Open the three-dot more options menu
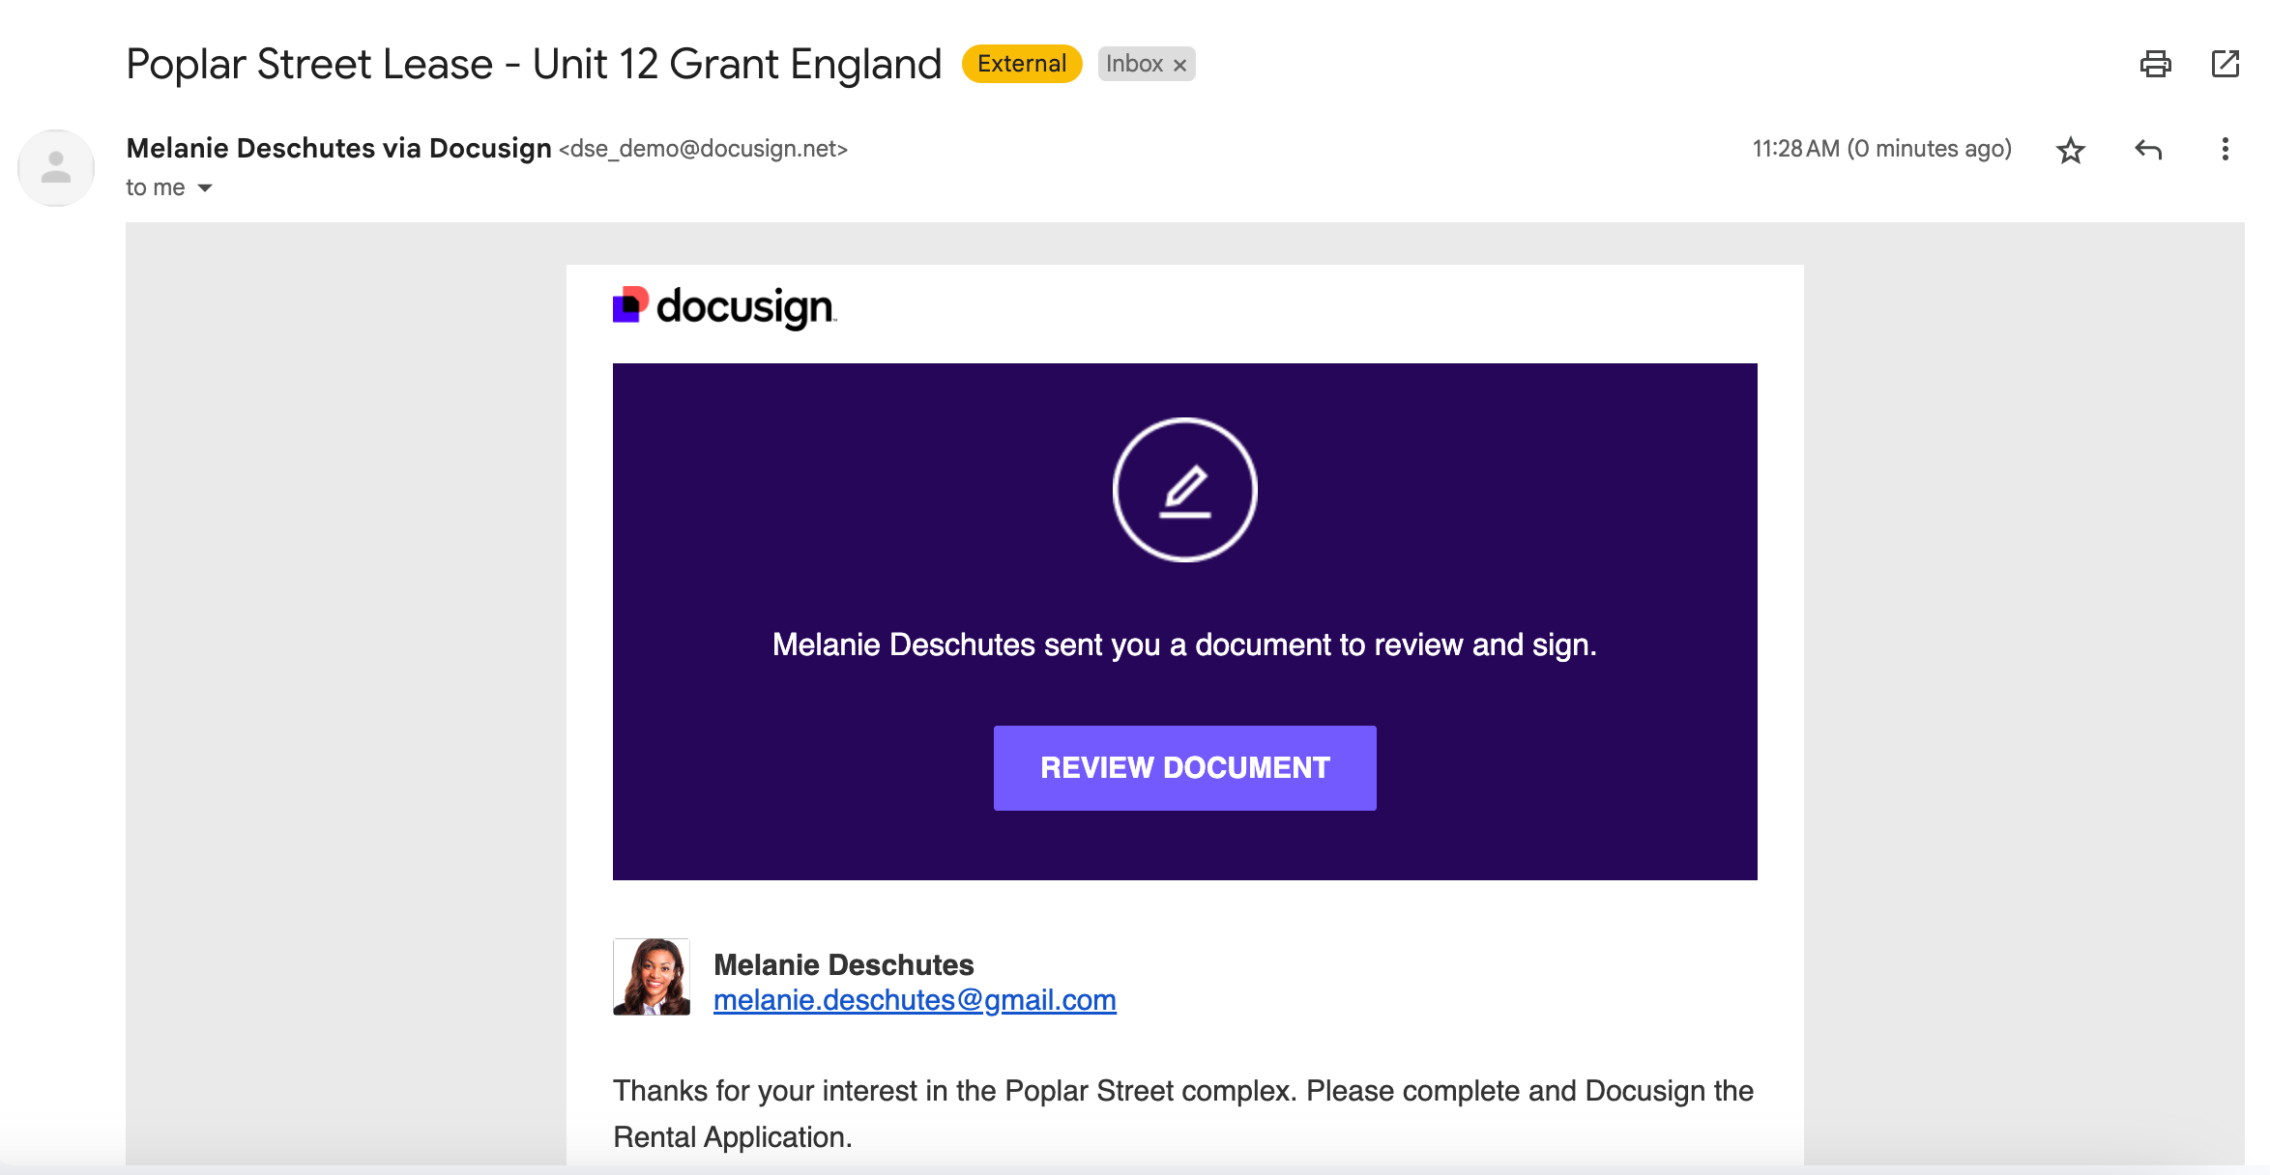 click(2225, 150)
